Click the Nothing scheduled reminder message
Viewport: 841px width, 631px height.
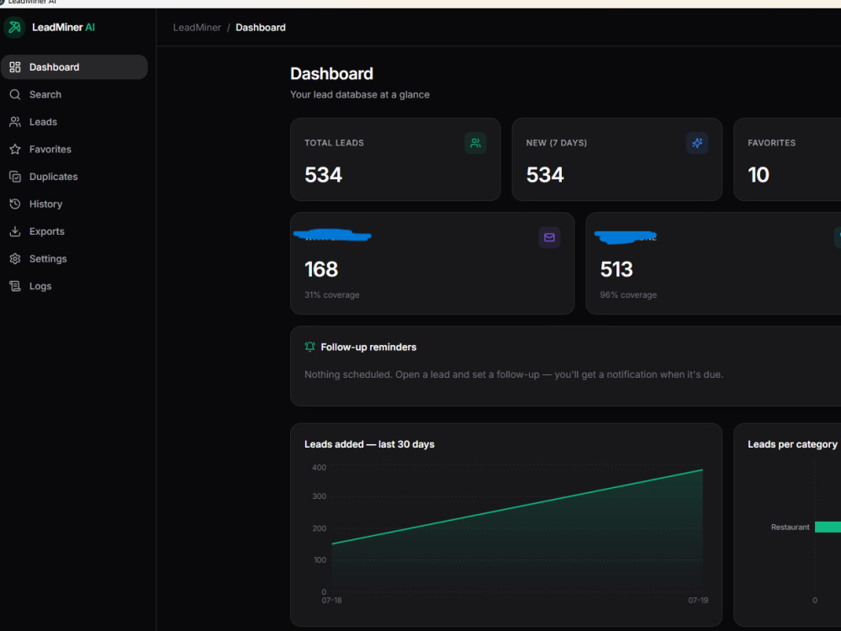point(514,374)
